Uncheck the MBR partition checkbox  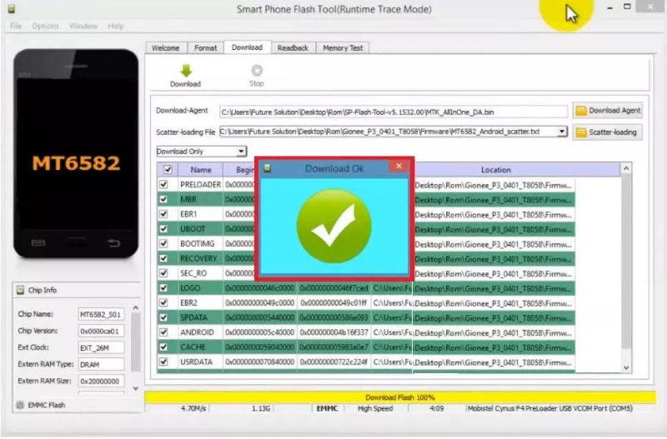point(163,199)
